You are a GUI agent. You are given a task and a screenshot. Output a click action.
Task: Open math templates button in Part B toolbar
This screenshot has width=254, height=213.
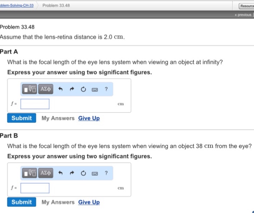(29, 173)
